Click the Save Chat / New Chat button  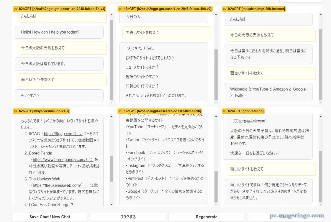point(50,217)
